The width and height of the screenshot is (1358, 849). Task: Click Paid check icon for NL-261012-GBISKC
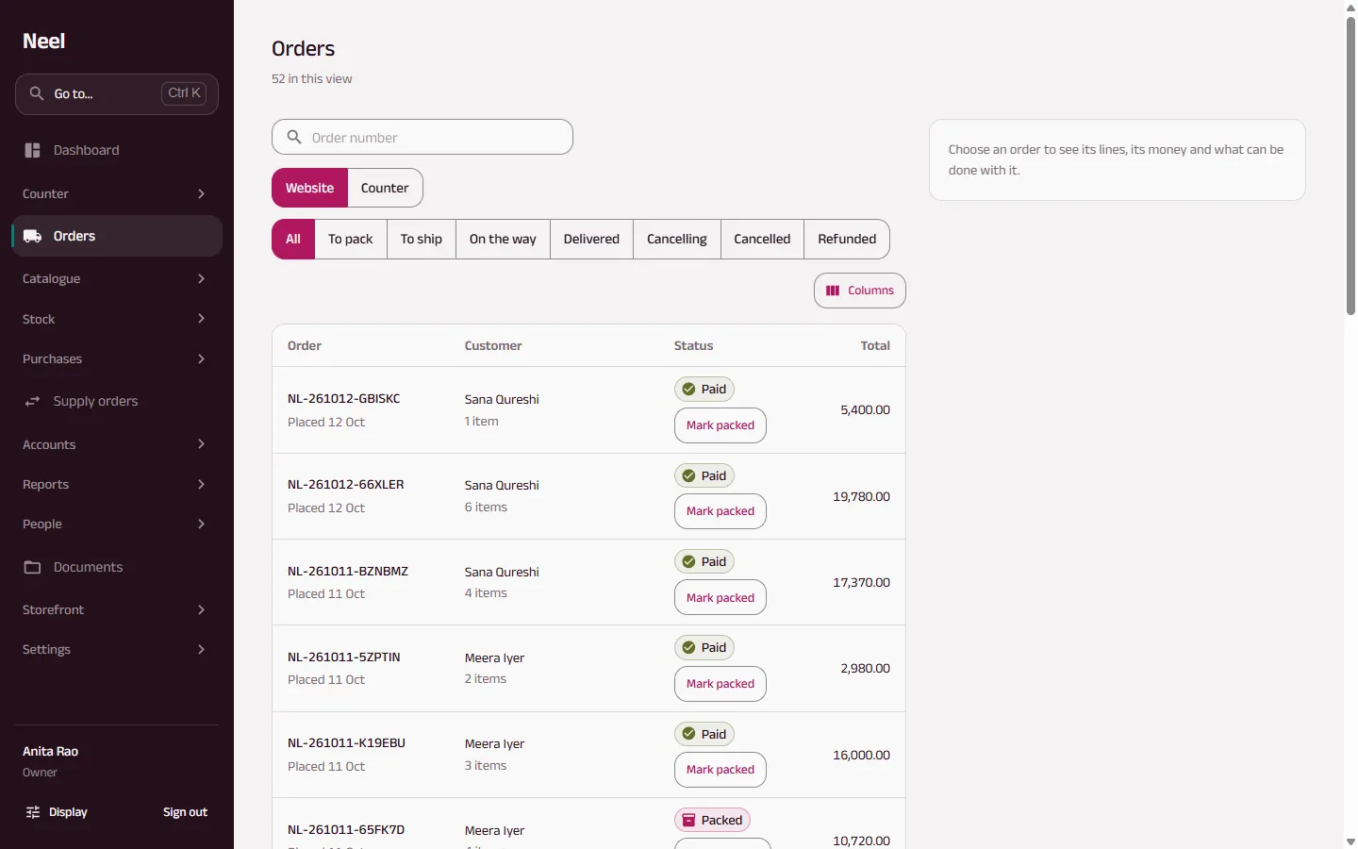pyautogui.click(x=688, y=389)
